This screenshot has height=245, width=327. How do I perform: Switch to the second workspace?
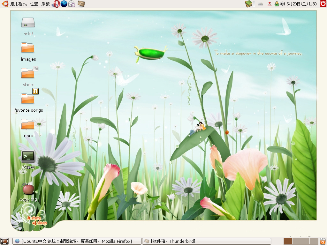pyautogui.click(x=297, y=241)
